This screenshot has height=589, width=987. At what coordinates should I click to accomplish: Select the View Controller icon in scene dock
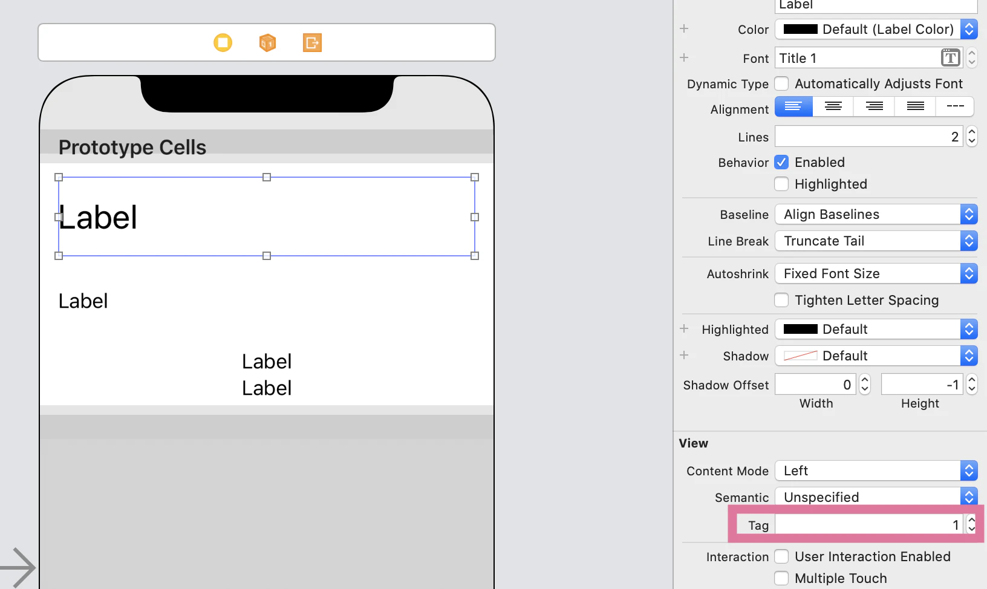point(223,42)
